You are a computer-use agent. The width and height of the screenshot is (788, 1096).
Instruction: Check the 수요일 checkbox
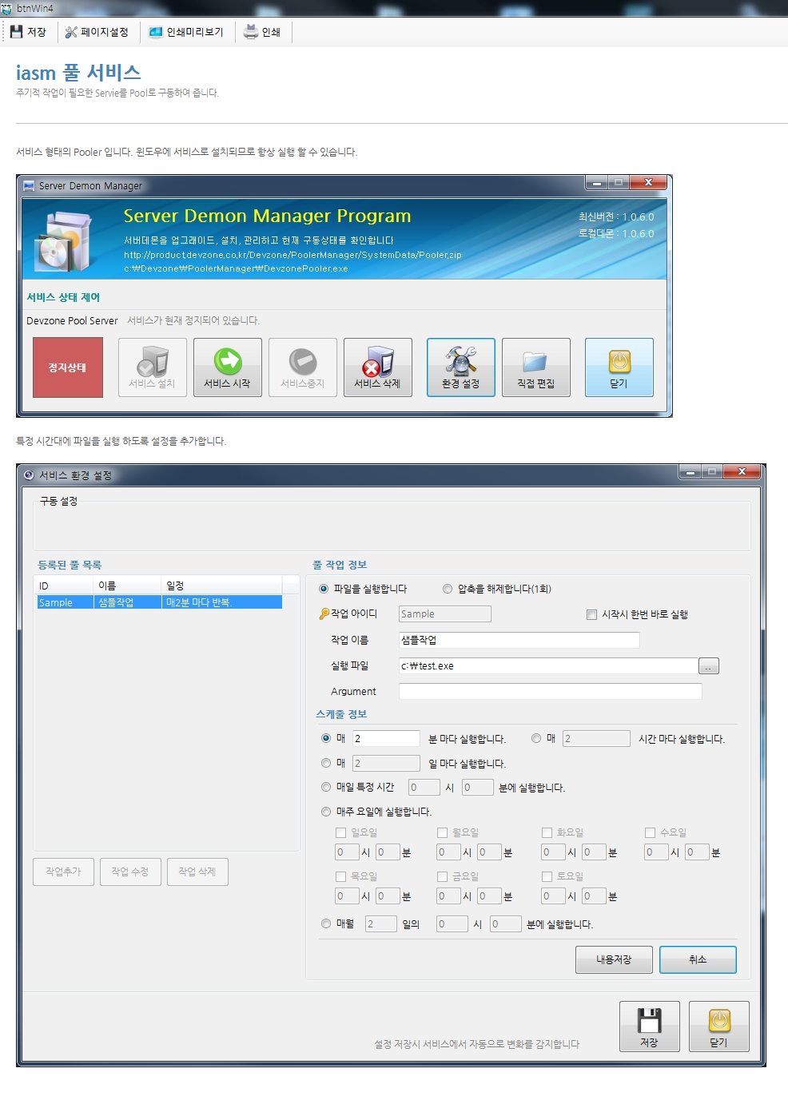(x=650, y=832)
